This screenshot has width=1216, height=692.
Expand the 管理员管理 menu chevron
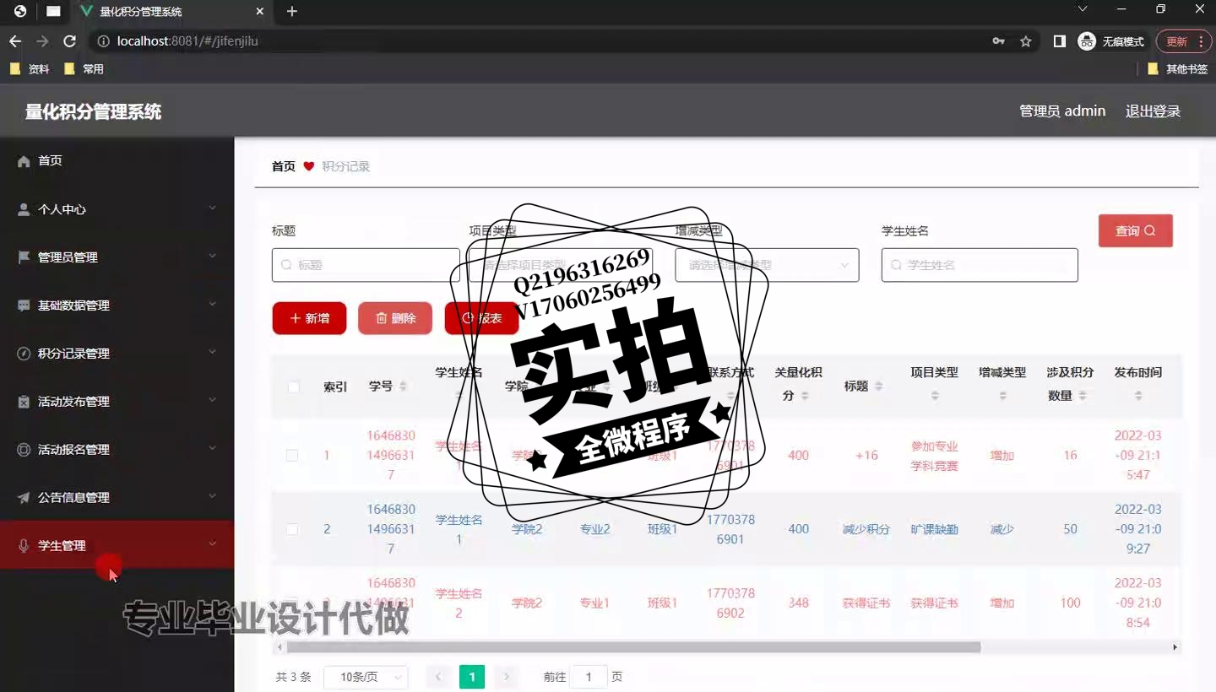coord(213,257)
